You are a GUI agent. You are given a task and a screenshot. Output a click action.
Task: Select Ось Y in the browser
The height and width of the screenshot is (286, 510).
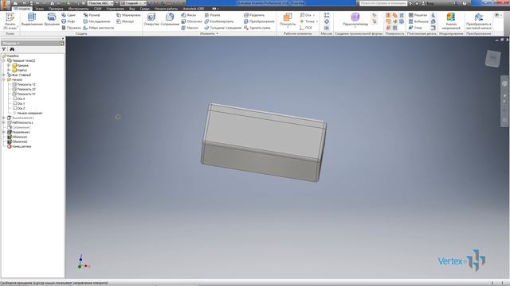coord(19,103)
